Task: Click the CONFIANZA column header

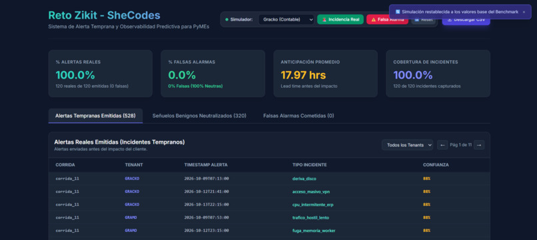Action: [x=436, y=165]
